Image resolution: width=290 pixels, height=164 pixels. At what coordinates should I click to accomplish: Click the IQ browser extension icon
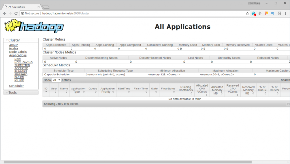273,13
